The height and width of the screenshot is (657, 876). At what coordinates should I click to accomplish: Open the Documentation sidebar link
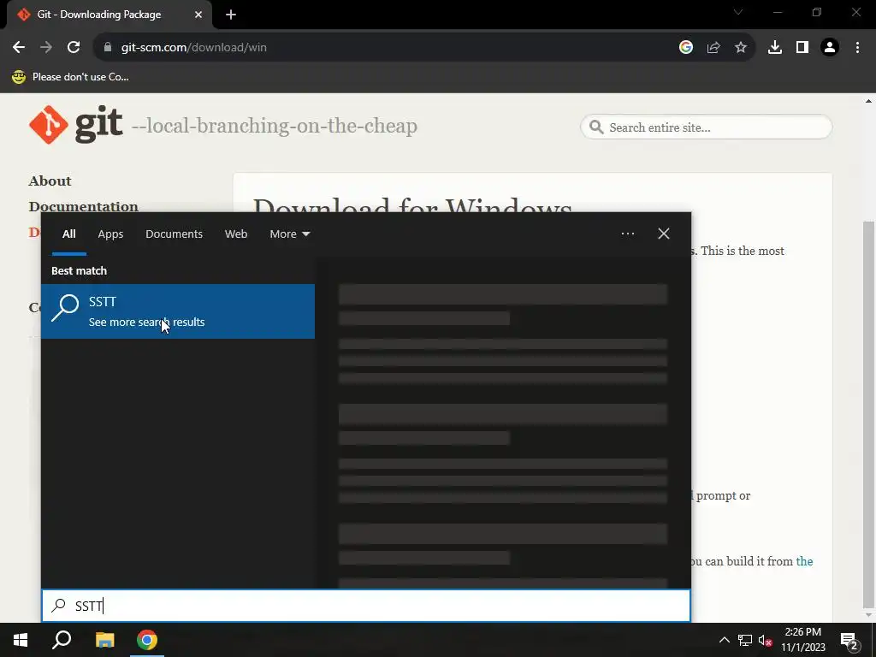click(x=83, y=206)
